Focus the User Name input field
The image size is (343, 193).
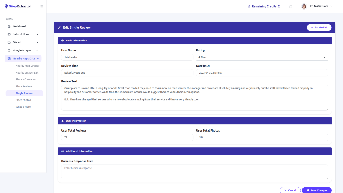tap(127, 57)
